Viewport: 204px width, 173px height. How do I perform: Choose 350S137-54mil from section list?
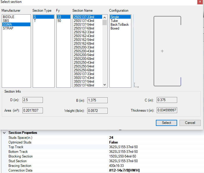pos(84,82)
